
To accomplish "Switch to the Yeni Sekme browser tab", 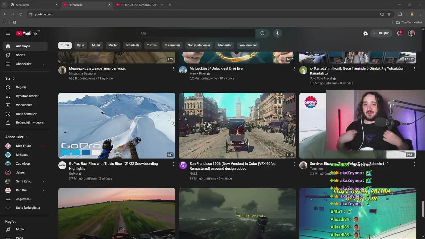I will point(34,5).
